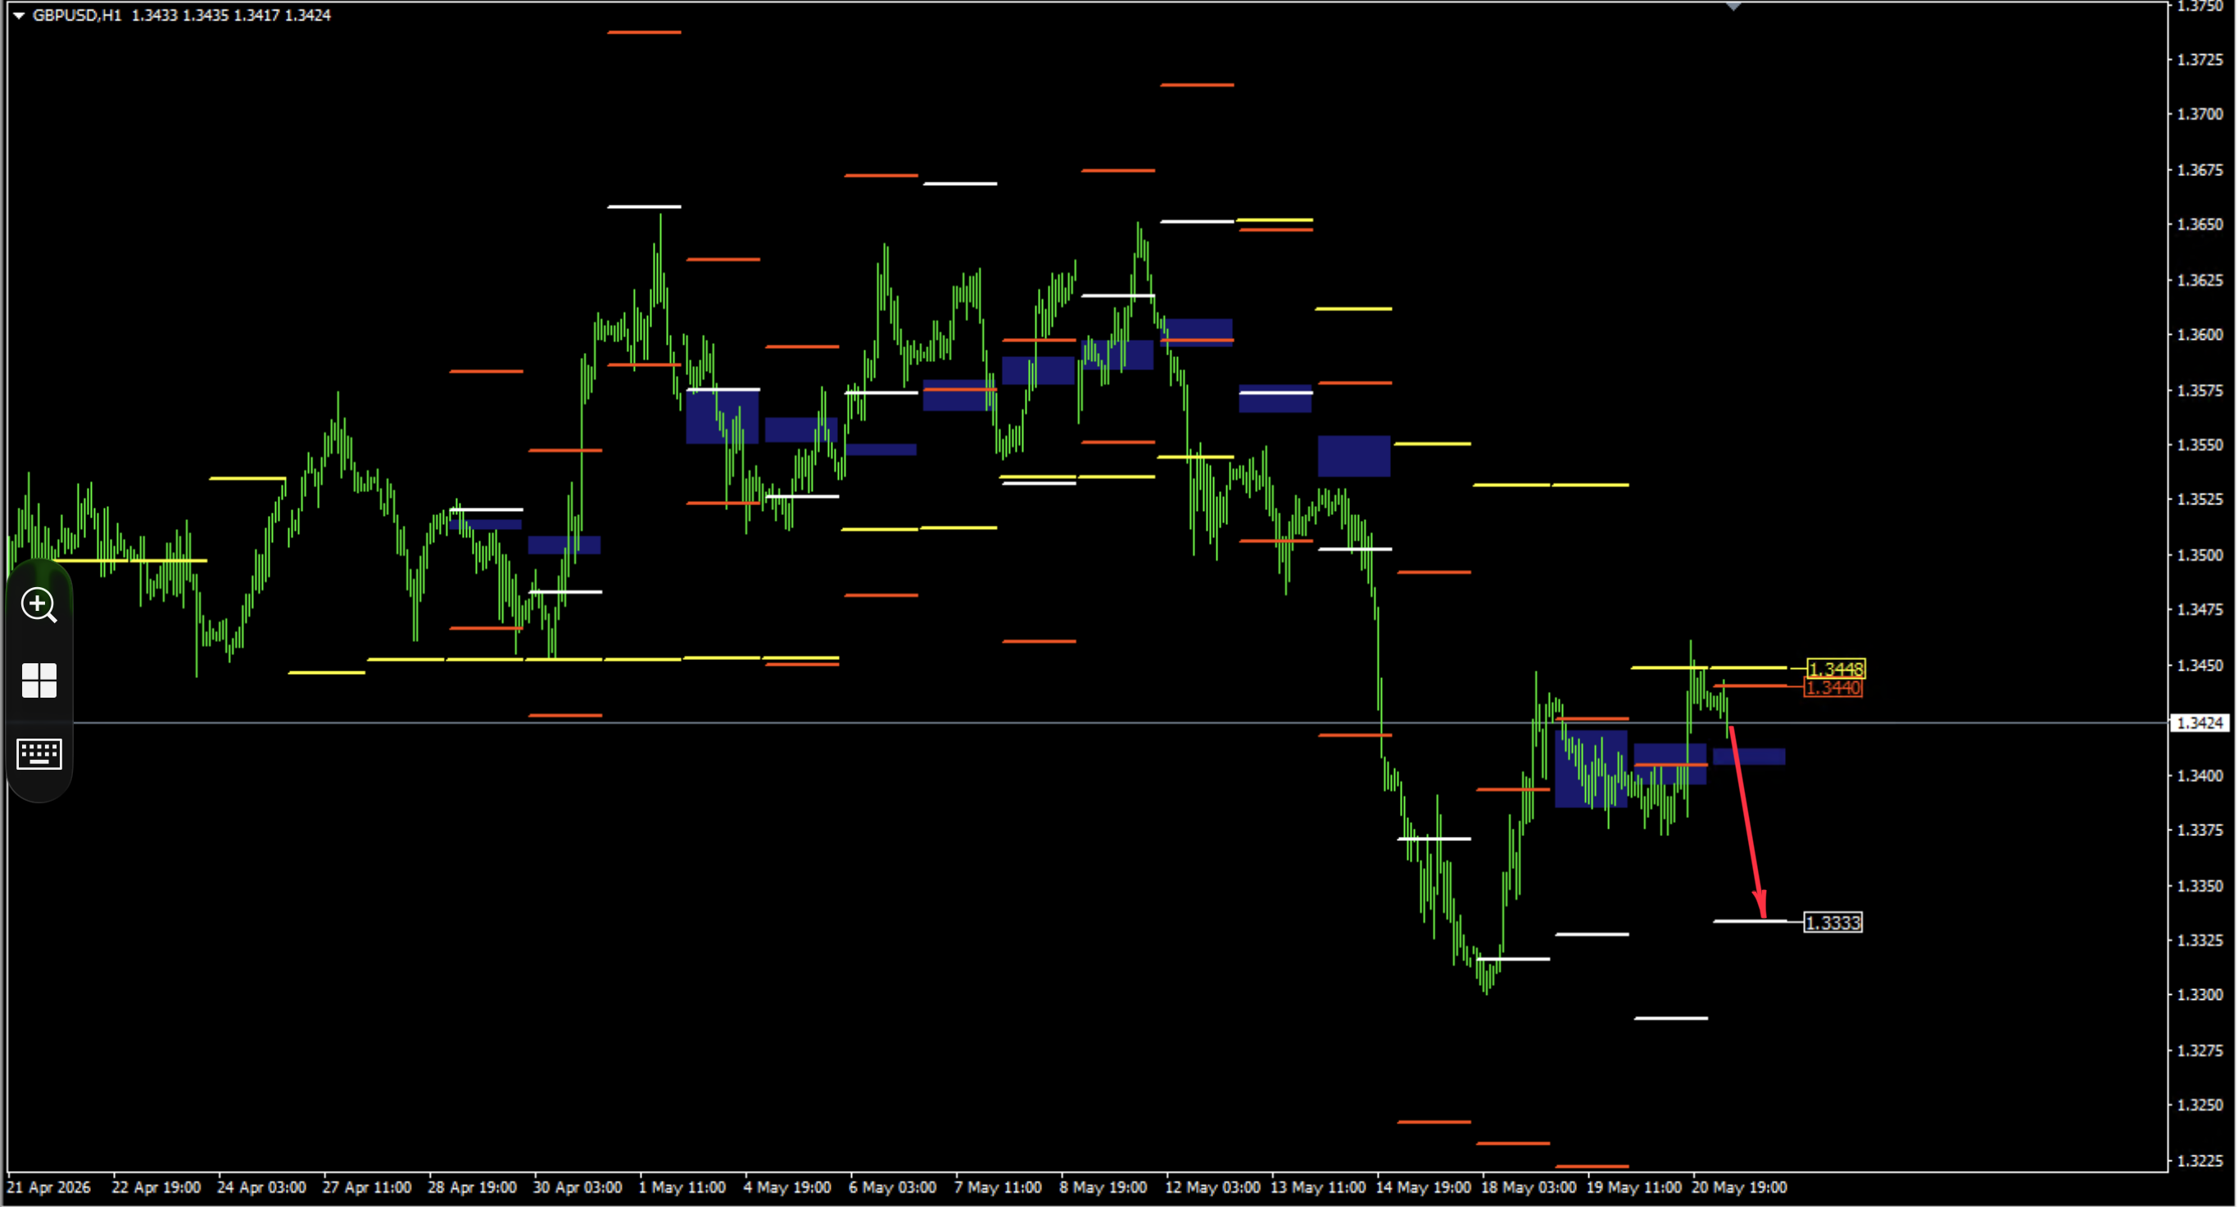The width and height of the screenshot is (2238, 1207).
Task: Expand the GBPUSD,H1 chart title dropdown arrow
Action: pos(18,15)
